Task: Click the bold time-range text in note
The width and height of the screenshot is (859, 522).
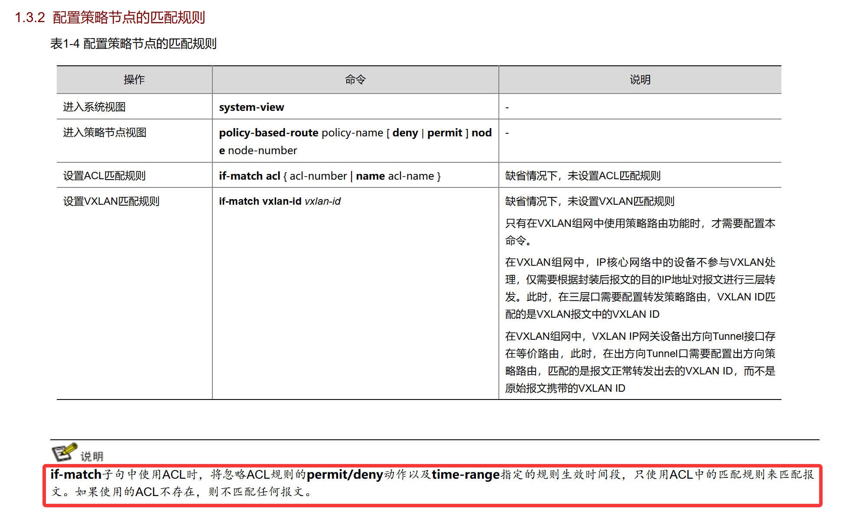Action: tap(465, 475)
